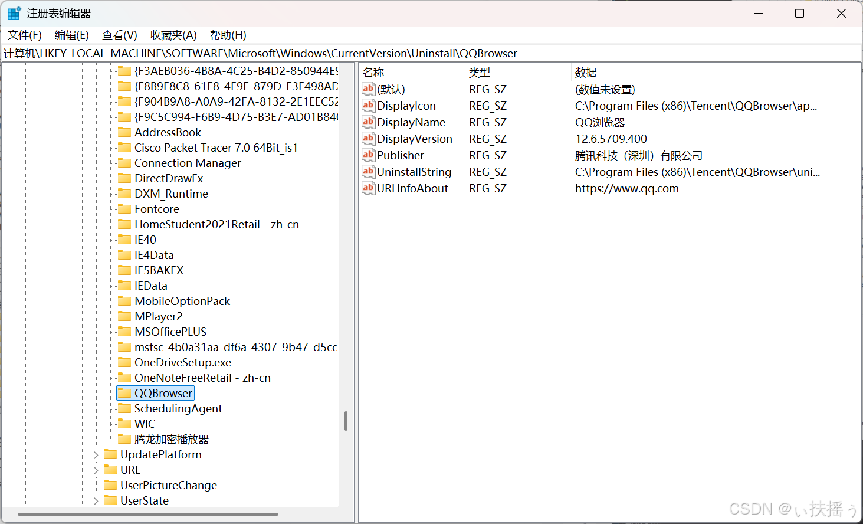
Task: Click the AddressBook folder icon
Action: pos(124,132)
